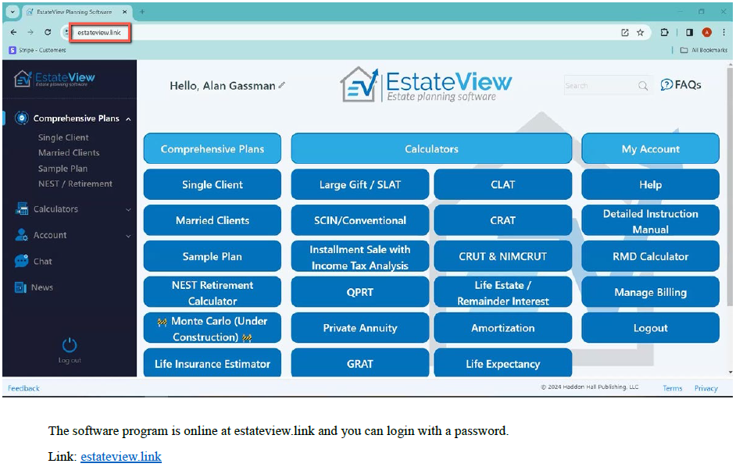Open the Life Expectancy calculator
This screenshot has height=467, width=743.
pyautogui.click(x=503, y=363)
